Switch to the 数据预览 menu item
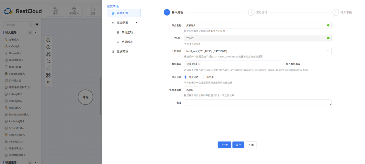Screen dimensions: 365x164 (122, 52)
